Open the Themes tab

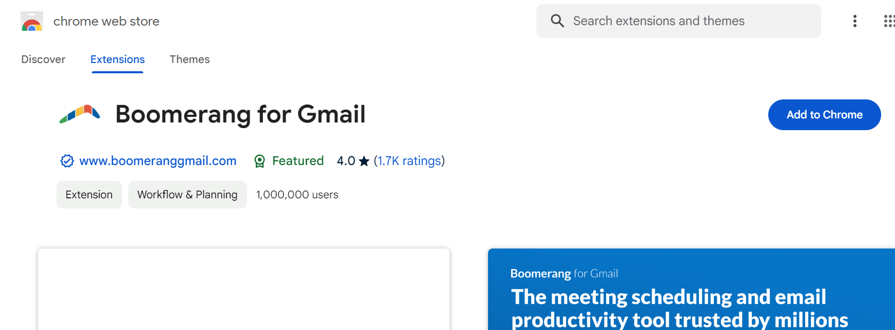point(189,59)
